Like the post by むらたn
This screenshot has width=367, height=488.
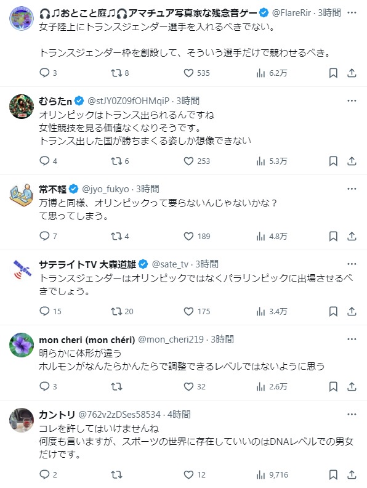196,161
